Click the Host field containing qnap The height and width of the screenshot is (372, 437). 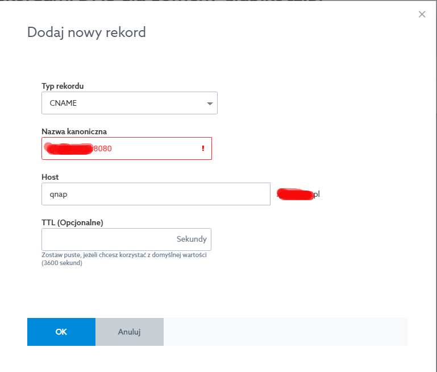point(155,194)
